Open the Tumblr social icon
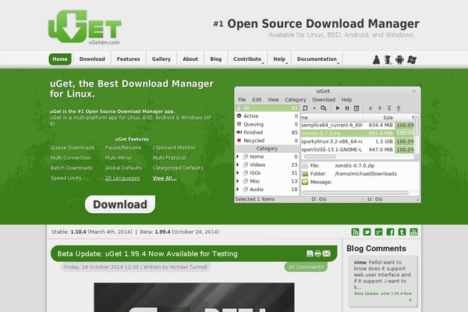Viewport: 468px width, 312px height. pyautogui.click(x=402, y=232)
